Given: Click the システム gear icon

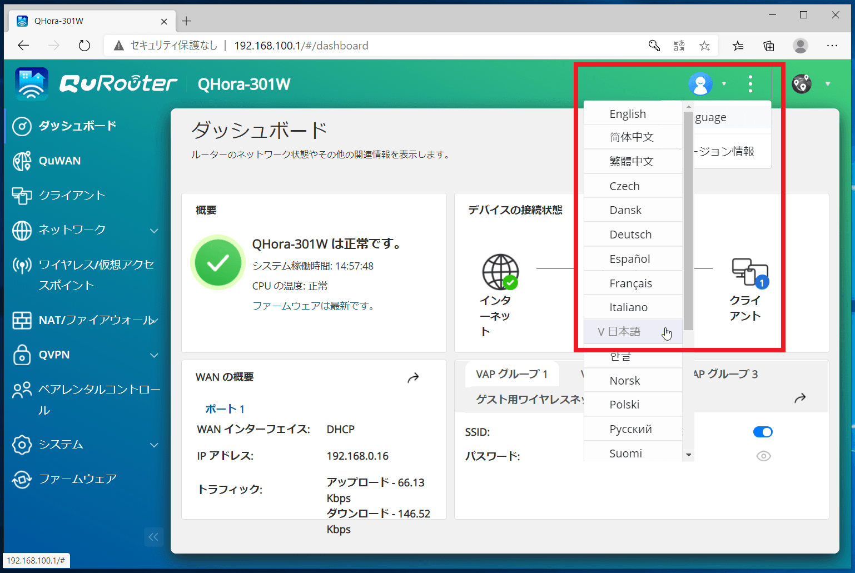Looking at the screenshot, I should click(22, 445).
